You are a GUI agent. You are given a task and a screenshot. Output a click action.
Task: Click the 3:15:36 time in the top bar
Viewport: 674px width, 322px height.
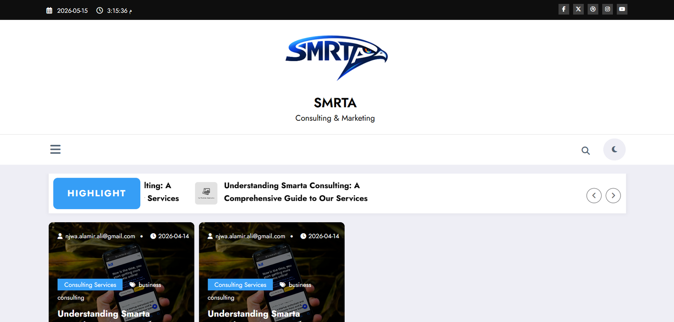pyautogui.click(x=120, y=11)
